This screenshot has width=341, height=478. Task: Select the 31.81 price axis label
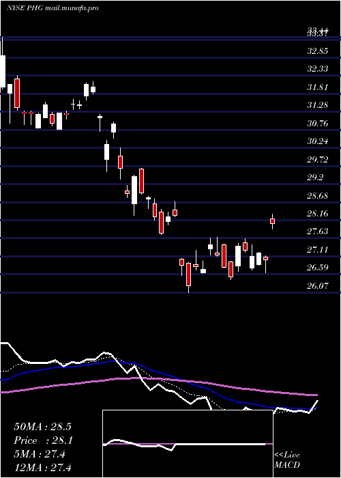click(317, 87)
